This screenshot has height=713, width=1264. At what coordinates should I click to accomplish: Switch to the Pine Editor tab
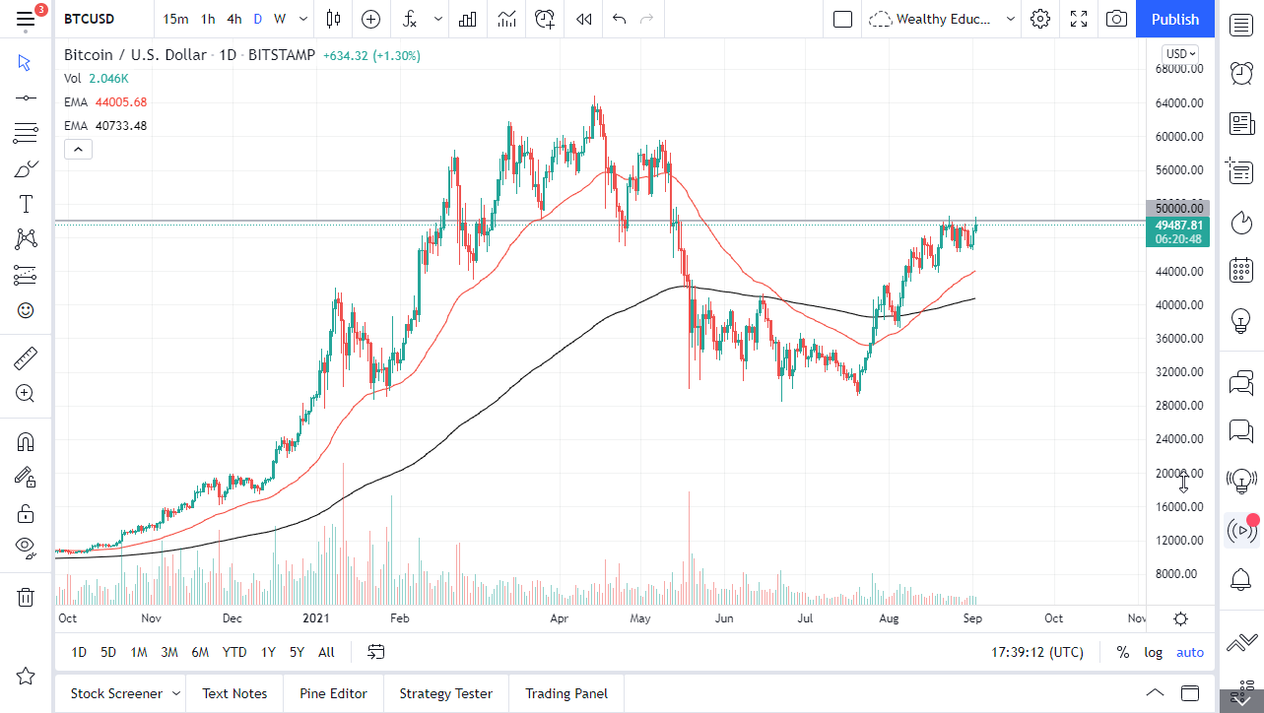point(333,693)
